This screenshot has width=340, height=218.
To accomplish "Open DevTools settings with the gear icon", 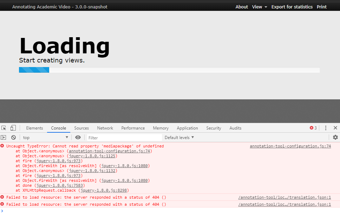I will click(335, 137).
